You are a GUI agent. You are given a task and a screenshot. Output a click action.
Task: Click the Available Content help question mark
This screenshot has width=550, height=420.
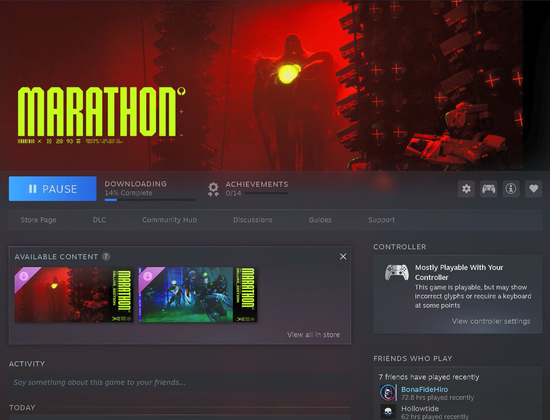click(x=106, y=256)
